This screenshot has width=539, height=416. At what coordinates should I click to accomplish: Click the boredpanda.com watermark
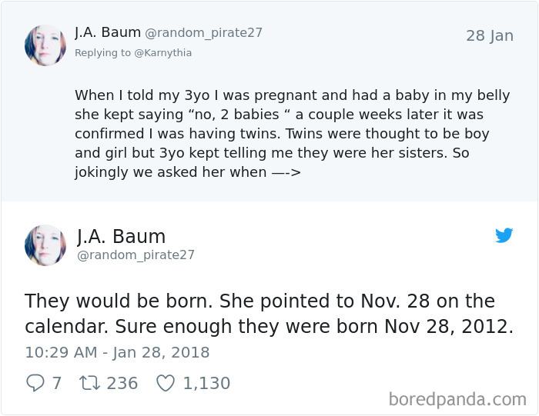457,399
